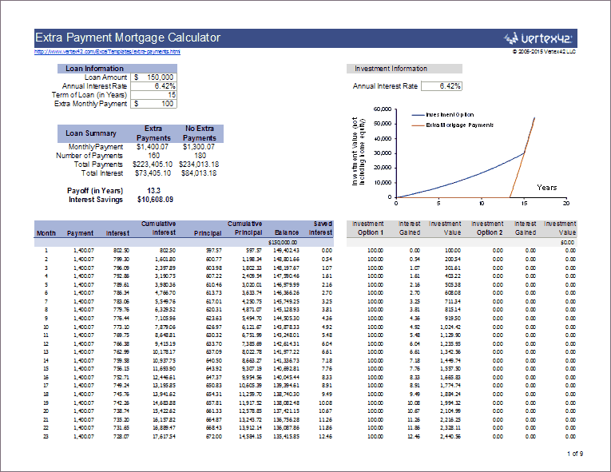The width and height of the screenshot is (611, 472).
Task: Select the Investment Information section header
Action: tap(390, 69)
